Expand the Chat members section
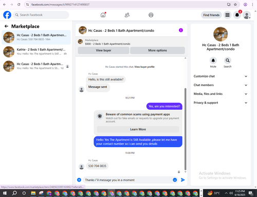 coord(221,85)
